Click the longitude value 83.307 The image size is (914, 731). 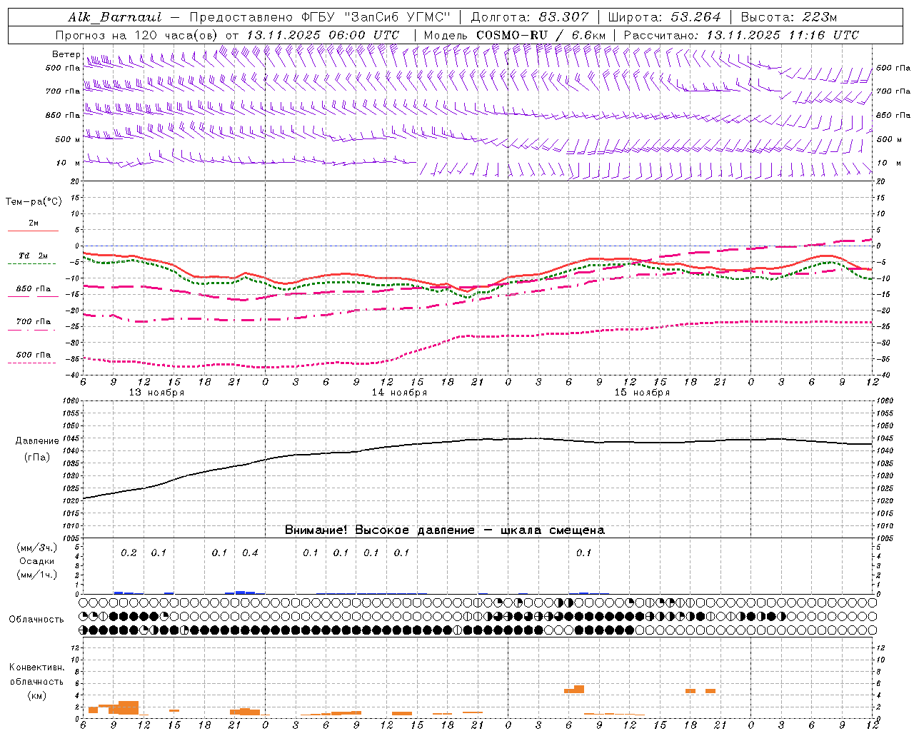point(563,17)
